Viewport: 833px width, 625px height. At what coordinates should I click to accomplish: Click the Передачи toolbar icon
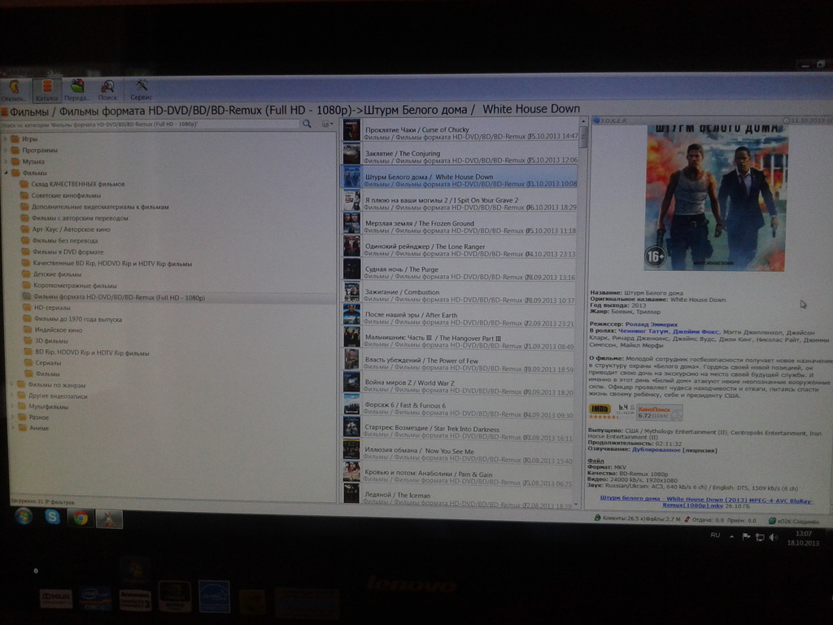click(77, 90)
